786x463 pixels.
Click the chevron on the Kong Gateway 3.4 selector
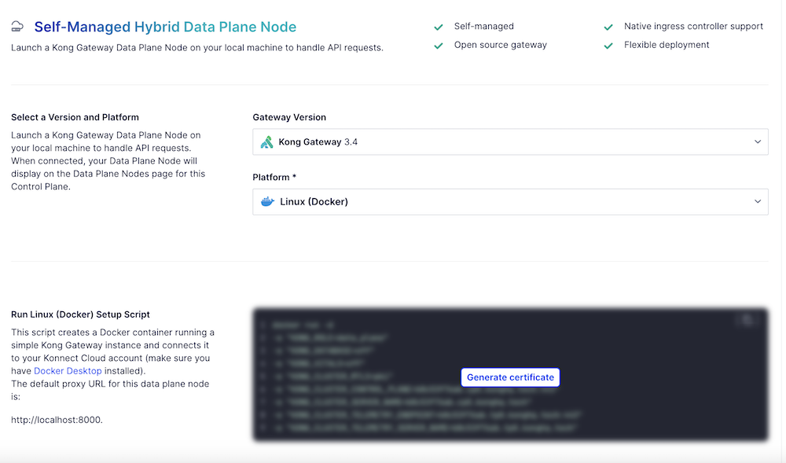(757, 141)
